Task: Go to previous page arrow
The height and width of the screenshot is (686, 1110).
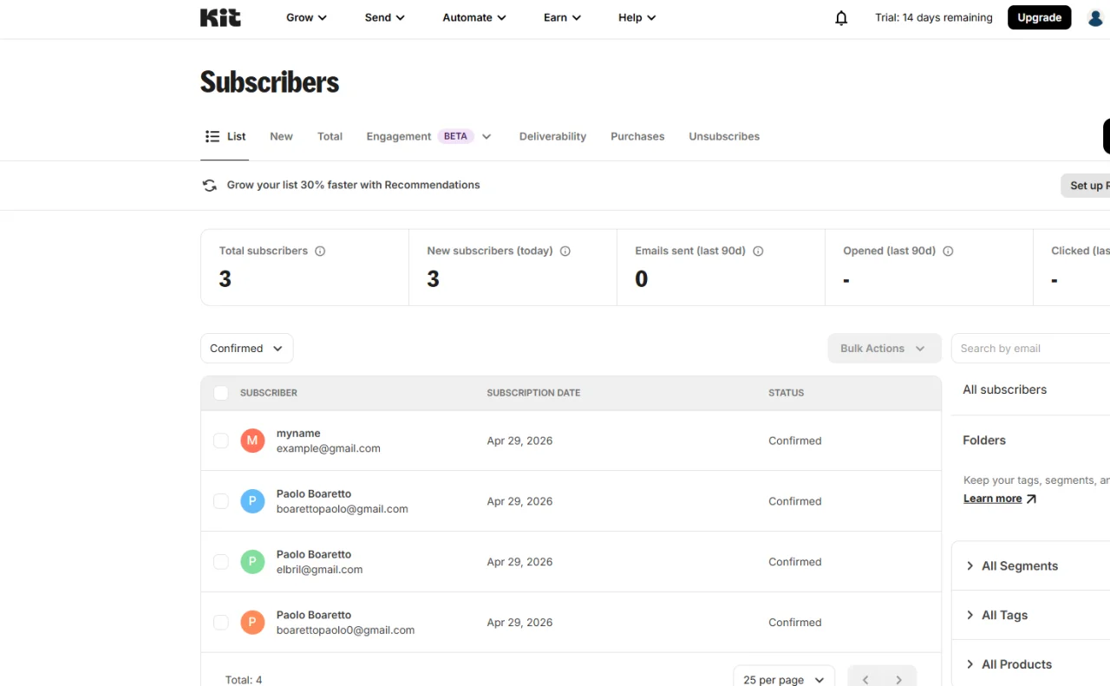Action: (865, 680)
